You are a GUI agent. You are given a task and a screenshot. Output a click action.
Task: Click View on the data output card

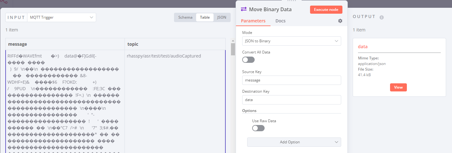tap(398, 87)
